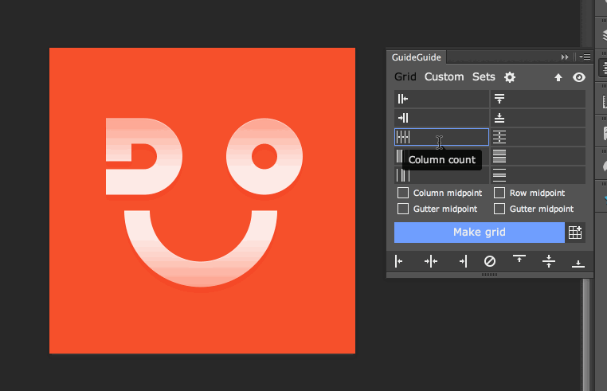Switch to the Grid tab
The height and width of the screenshot is (391, 607).
[x=405, y=76]
